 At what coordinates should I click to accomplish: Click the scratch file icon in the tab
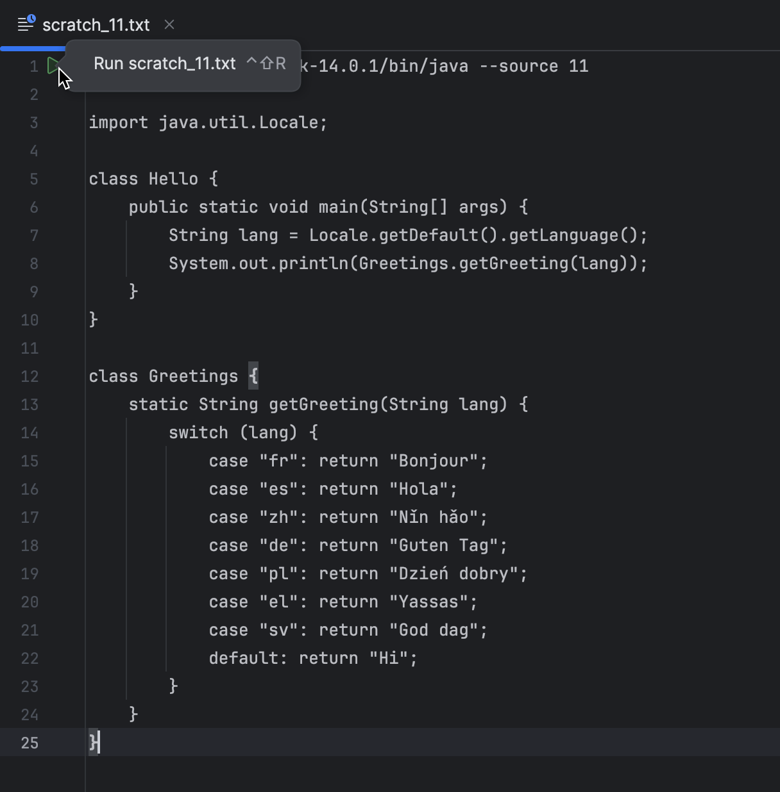(x=26, y=24)
